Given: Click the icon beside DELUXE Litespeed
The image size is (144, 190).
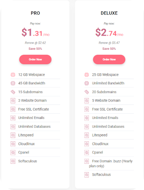Looking at the screenshot, I should click(86, 135).
